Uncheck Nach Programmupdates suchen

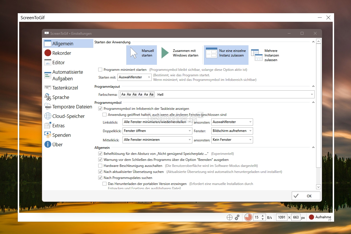100,178
